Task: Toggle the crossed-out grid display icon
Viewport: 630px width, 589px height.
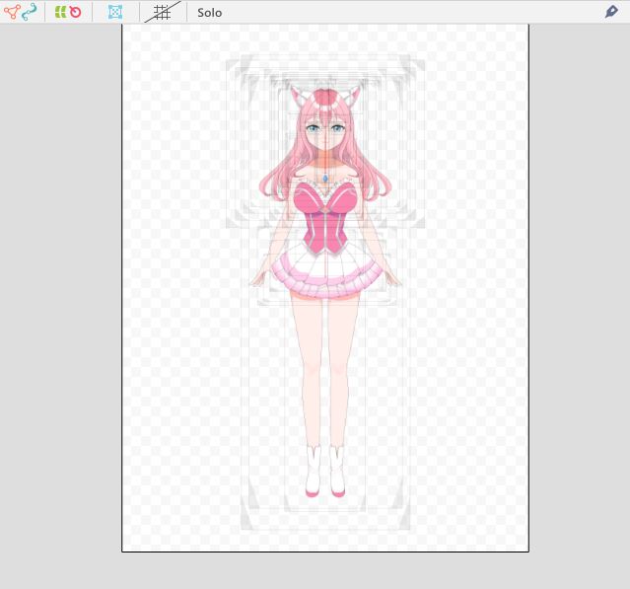Action: click(x=163, y=12)
